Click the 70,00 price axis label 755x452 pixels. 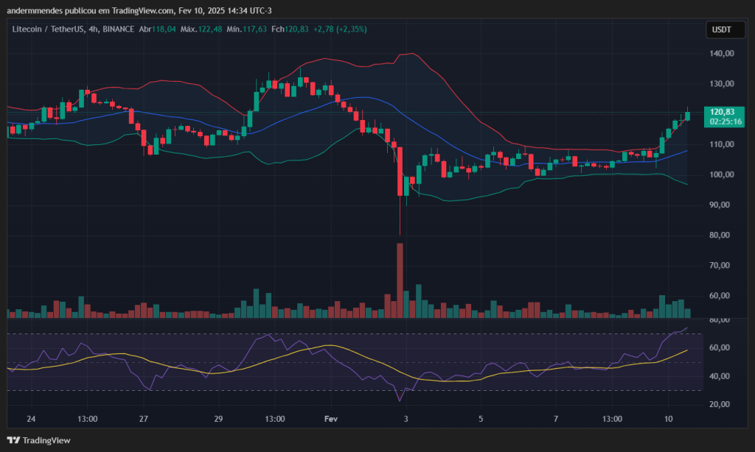(720, 266)
